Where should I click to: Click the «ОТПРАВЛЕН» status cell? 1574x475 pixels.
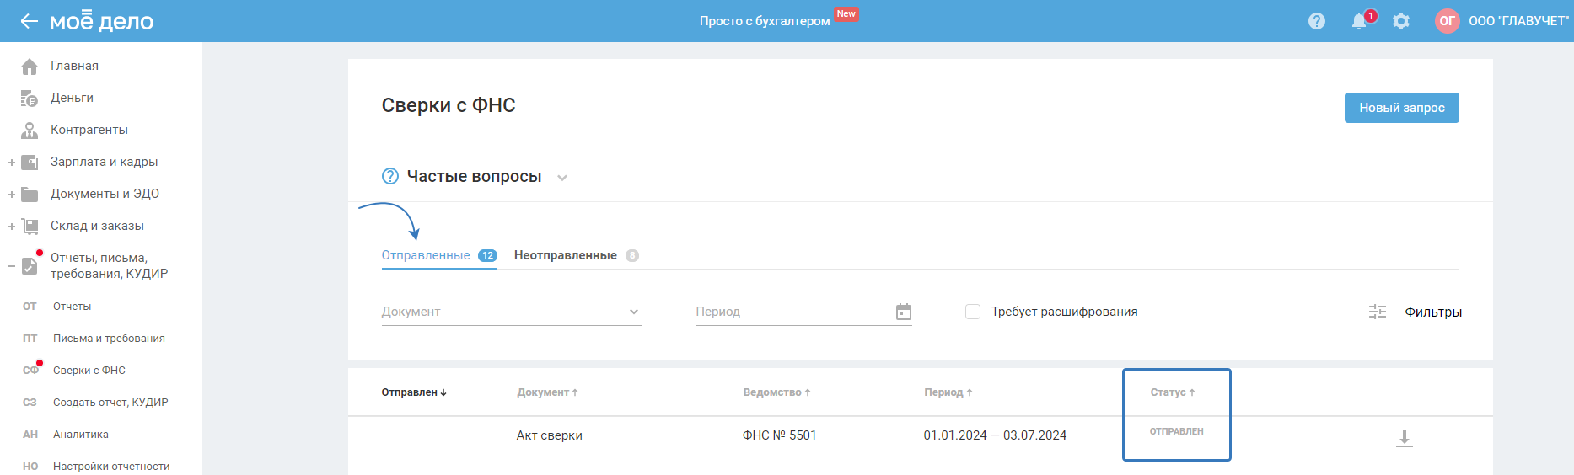coord(1177,431)
